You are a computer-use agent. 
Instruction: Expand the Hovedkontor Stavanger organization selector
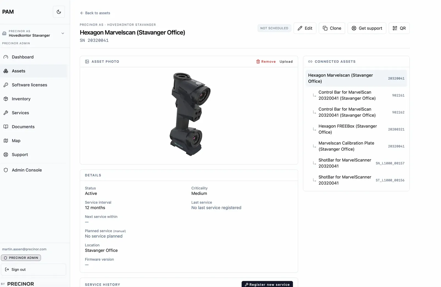coord(33,33)
